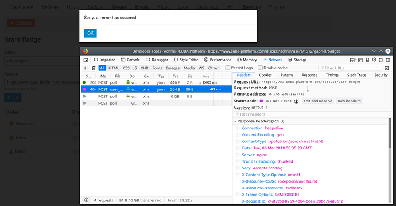Select the first 200 POST poll request
The width and height of the screenshot is (396, 206).
coord(157,82)
